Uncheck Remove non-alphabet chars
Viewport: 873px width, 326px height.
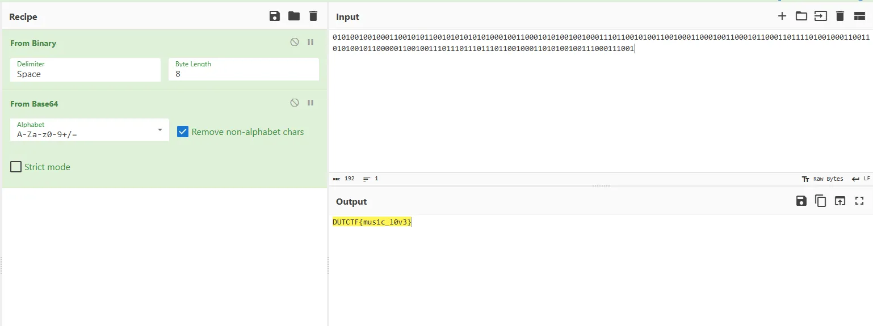(x=183, y=132)
